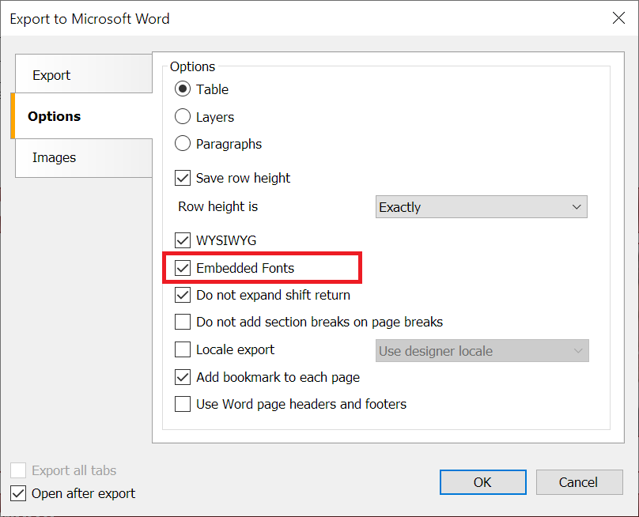Turn off Add bookmark to each page
The image size is (639, 517).
183,377
